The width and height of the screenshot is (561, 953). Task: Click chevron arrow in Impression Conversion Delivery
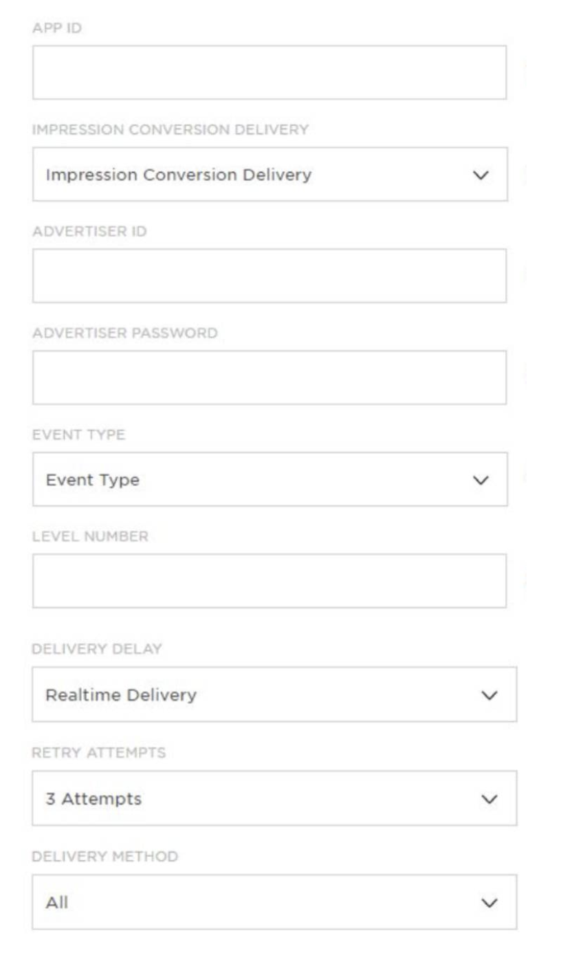click(482, 175)
